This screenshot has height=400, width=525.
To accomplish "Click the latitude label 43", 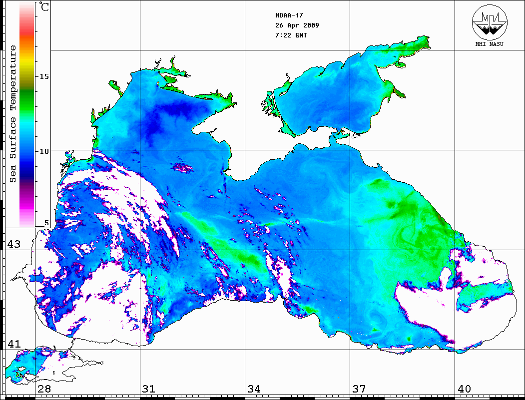I will tap(13, 244).
